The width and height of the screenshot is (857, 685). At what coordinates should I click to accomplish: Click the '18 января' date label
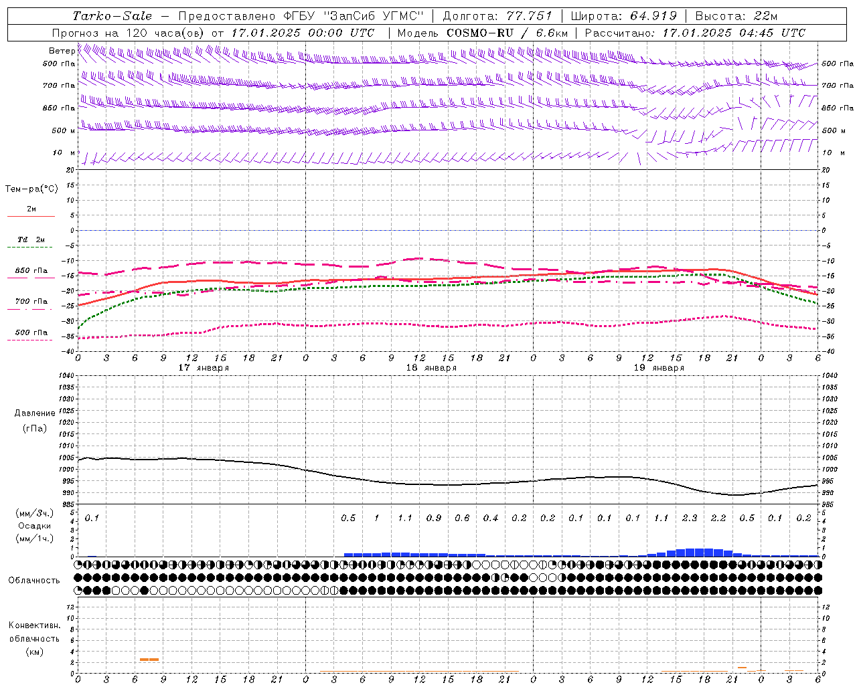click(431, 368)
